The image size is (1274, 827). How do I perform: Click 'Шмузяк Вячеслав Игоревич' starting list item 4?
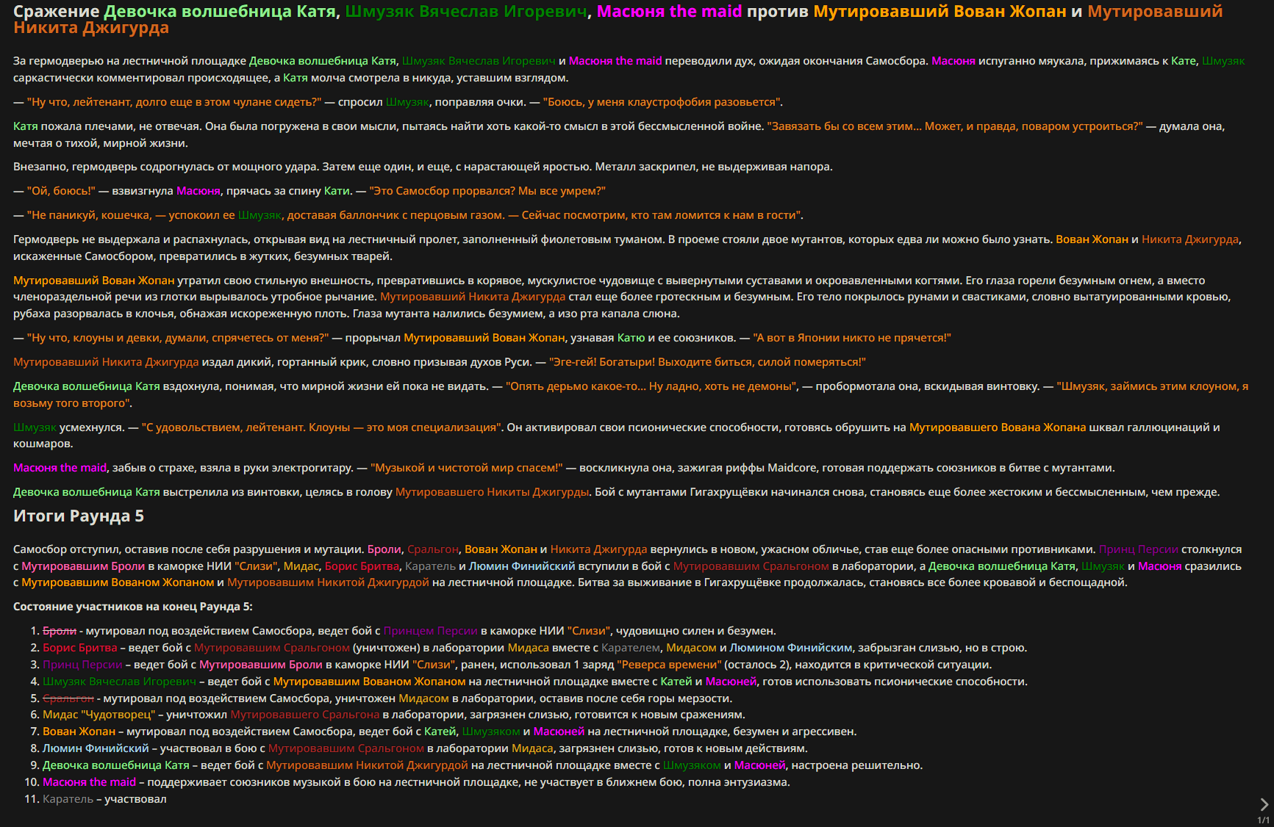119,682
